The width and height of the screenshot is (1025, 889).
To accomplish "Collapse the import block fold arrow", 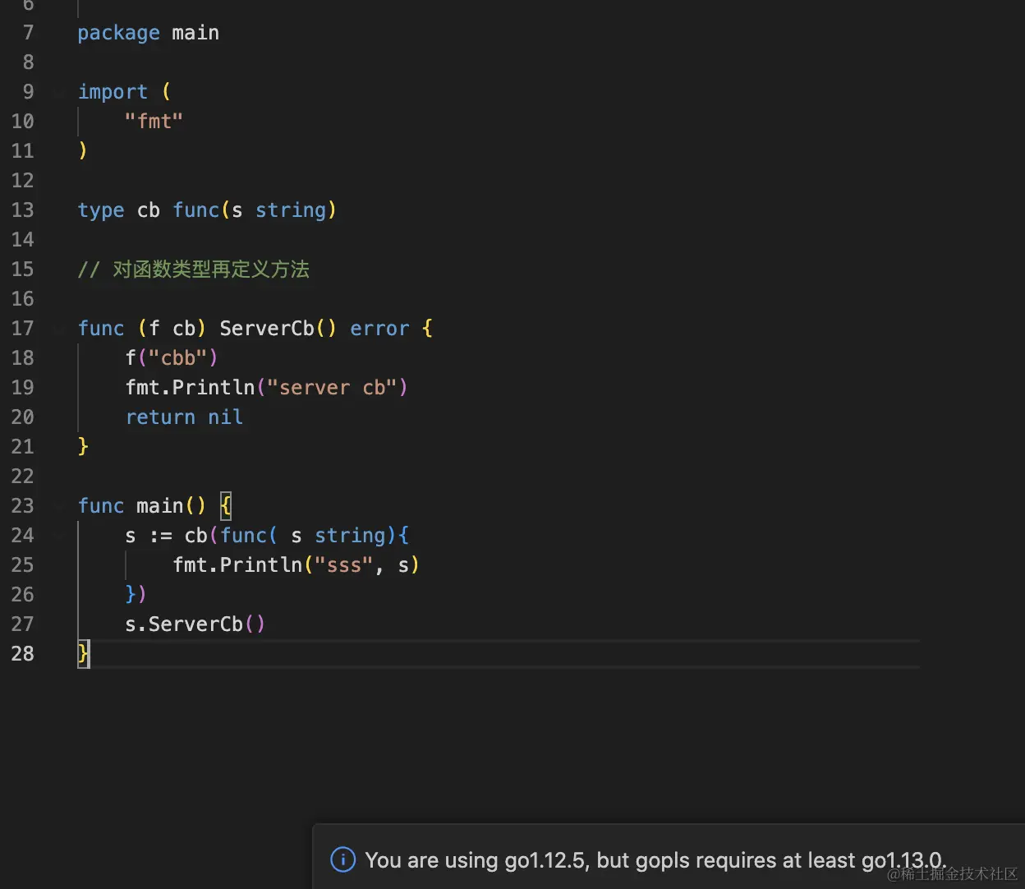I will point(58,92).
